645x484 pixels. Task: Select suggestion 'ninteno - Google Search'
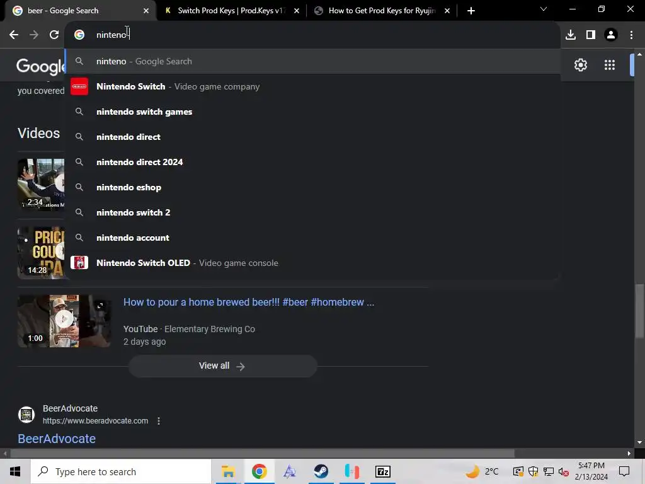click(x=312, y=61)
